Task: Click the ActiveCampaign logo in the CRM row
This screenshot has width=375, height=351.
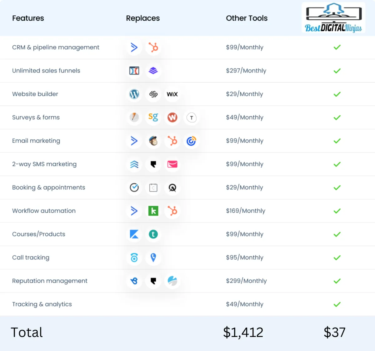Action: pos(134,47)
